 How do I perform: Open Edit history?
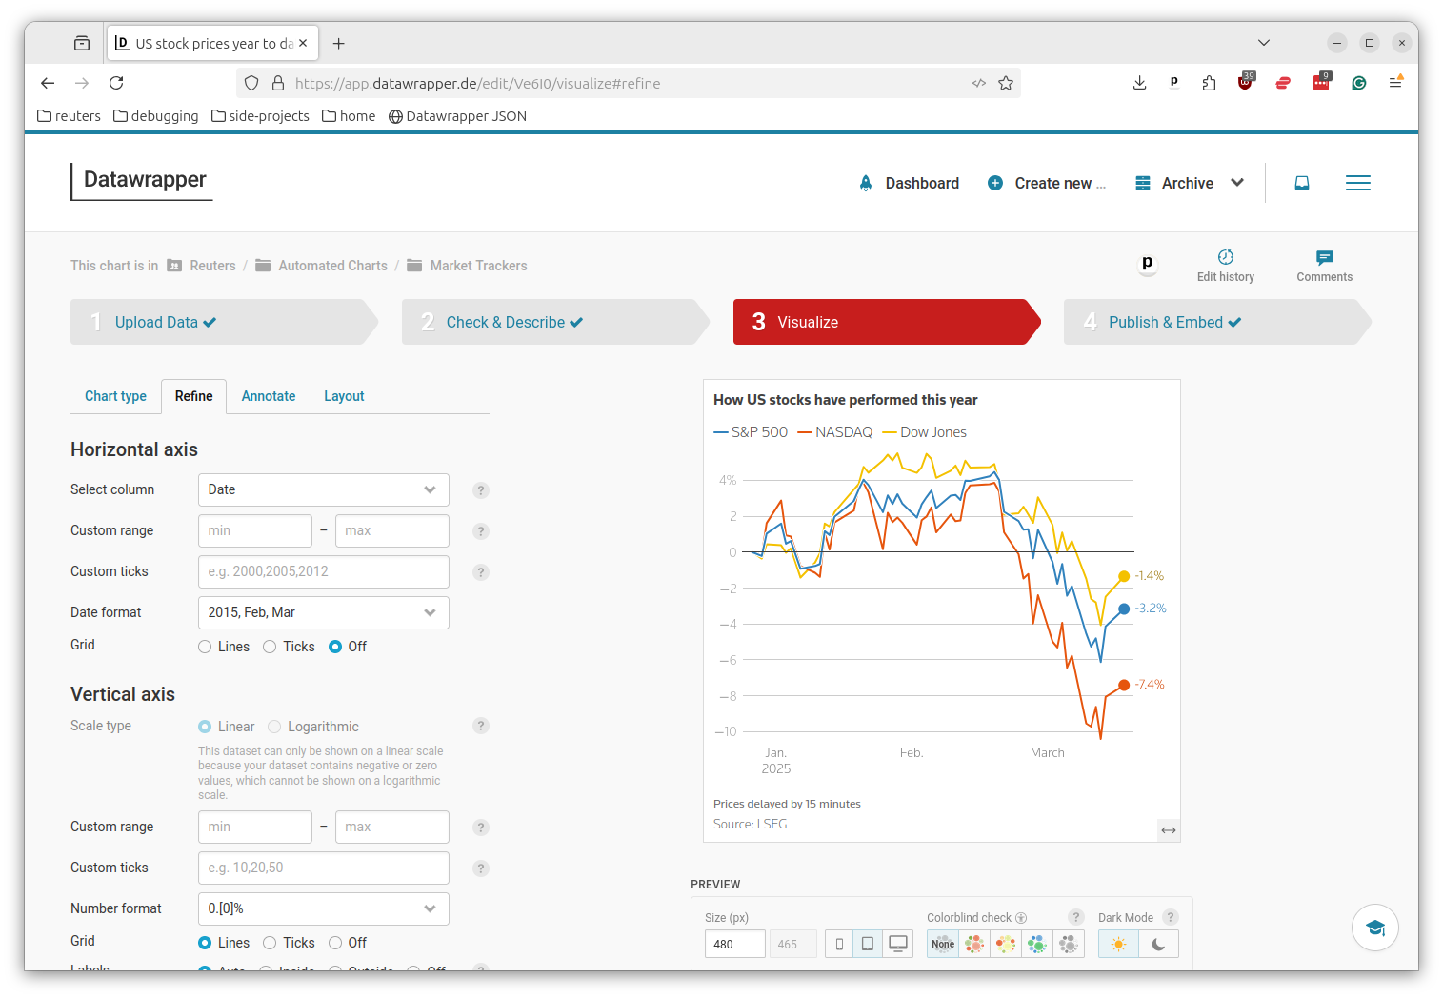click(1225, 266)
